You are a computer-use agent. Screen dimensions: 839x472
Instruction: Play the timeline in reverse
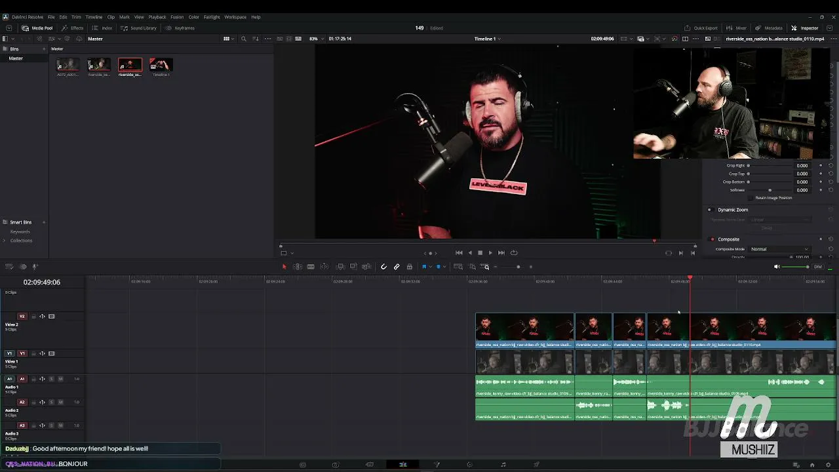pyautogui.click(x=469, y=252)
